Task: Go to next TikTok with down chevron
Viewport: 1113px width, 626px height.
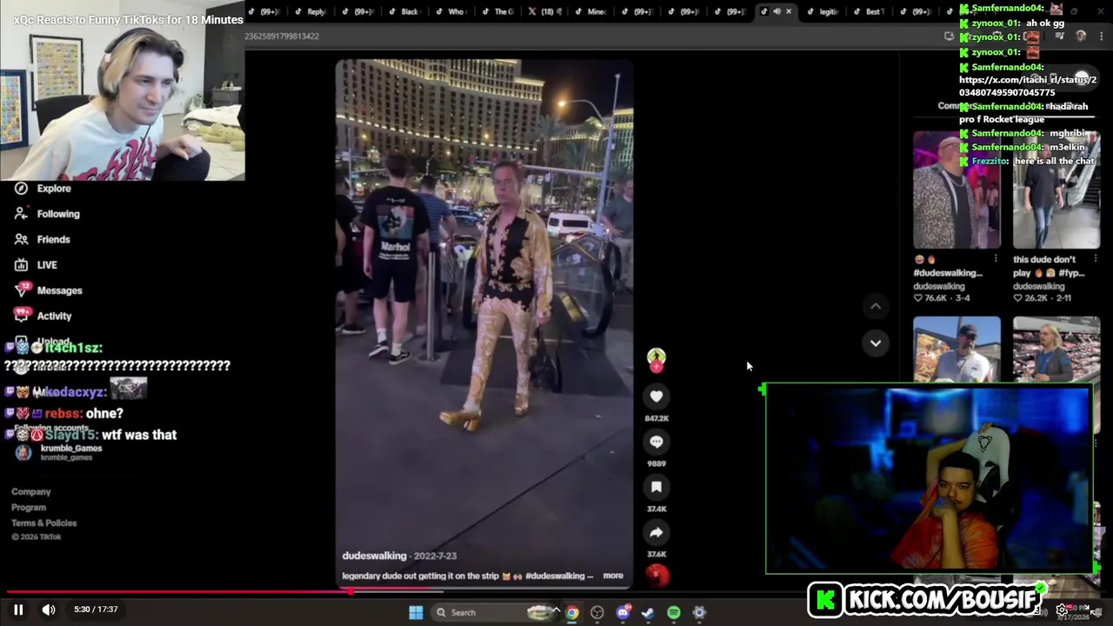Action: pos(876,343)
